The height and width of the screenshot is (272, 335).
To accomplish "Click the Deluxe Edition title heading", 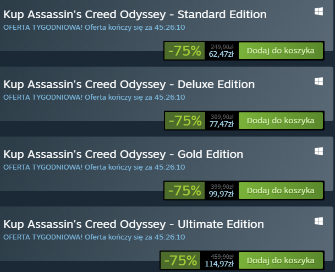I will point(129,85).
